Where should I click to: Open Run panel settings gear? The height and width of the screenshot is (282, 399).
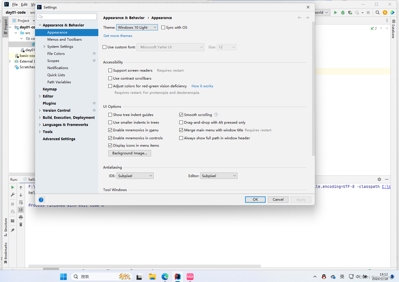point(379,179)
